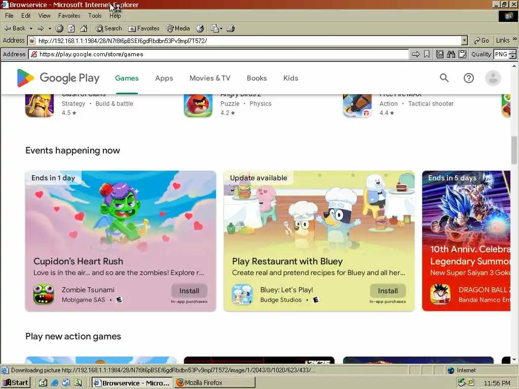Image resolution: width=519 pixels, height=389 pixels.
Task: Click the Zombie Tsunami app icon
Action: click(44, 294)
